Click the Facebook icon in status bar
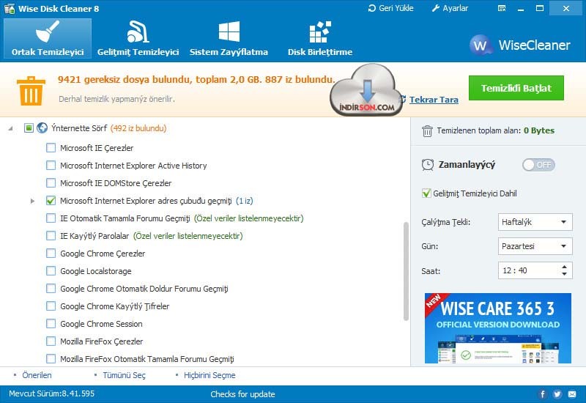586x403 pixels. [x=543, y=394]
